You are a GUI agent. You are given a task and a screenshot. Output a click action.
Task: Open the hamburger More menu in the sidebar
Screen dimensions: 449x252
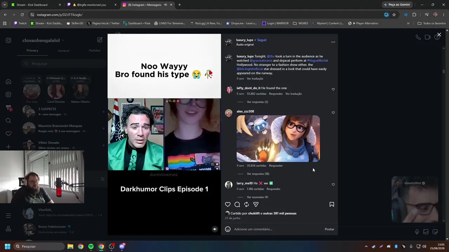(8, 216)
